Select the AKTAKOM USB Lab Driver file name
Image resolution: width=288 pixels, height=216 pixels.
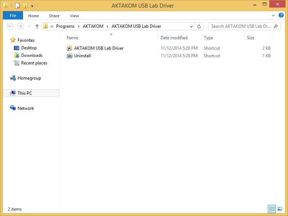99,48
